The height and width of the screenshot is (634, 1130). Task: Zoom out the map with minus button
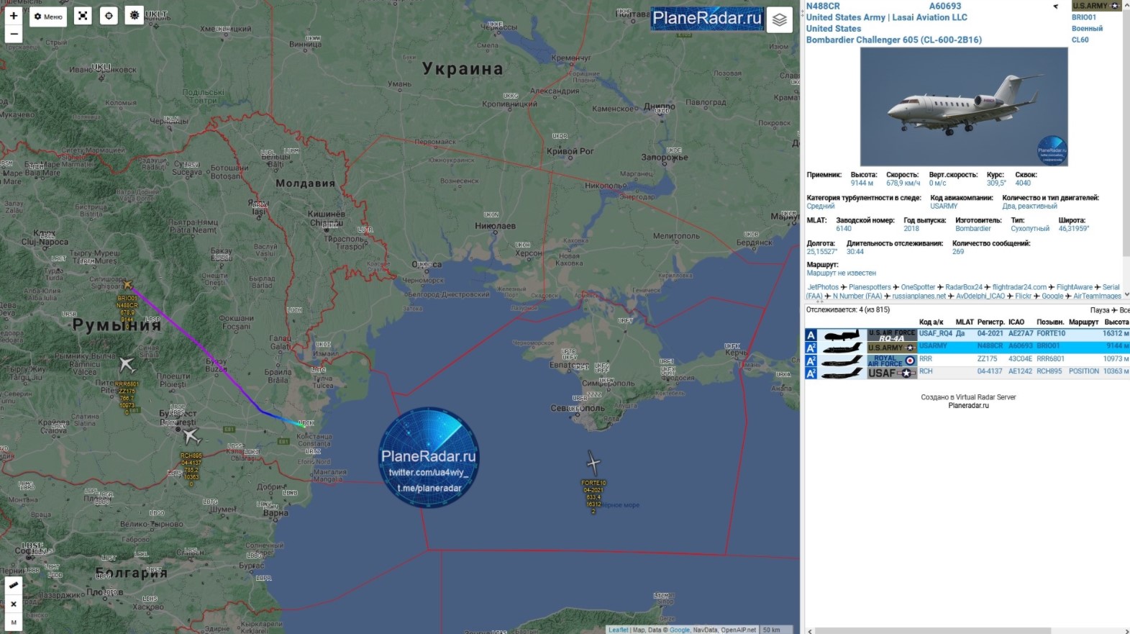14,34
